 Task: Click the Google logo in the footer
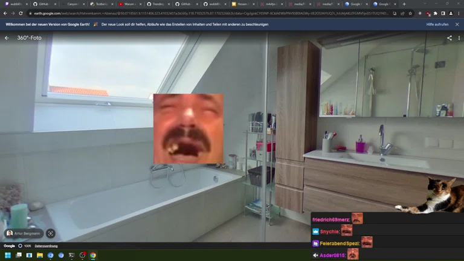(9, 246)
